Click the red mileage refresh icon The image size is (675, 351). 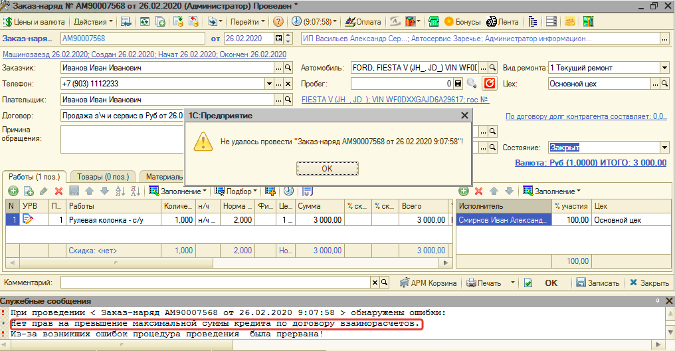(489, 84)
